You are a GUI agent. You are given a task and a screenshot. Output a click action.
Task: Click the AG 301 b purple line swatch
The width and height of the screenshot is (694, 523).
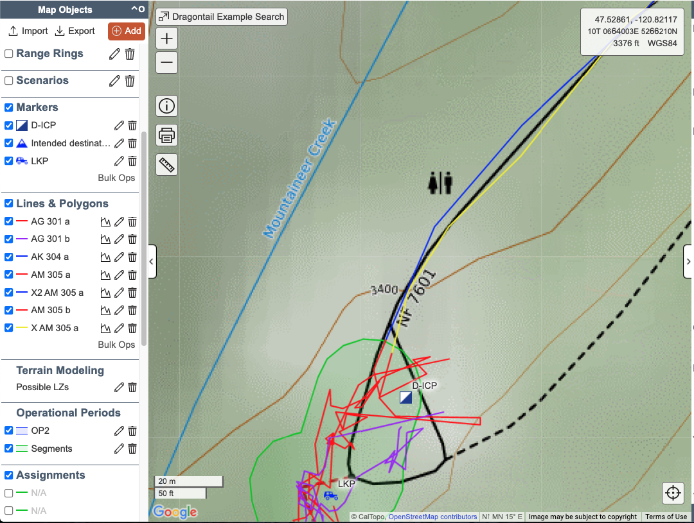tap(22, 239)
